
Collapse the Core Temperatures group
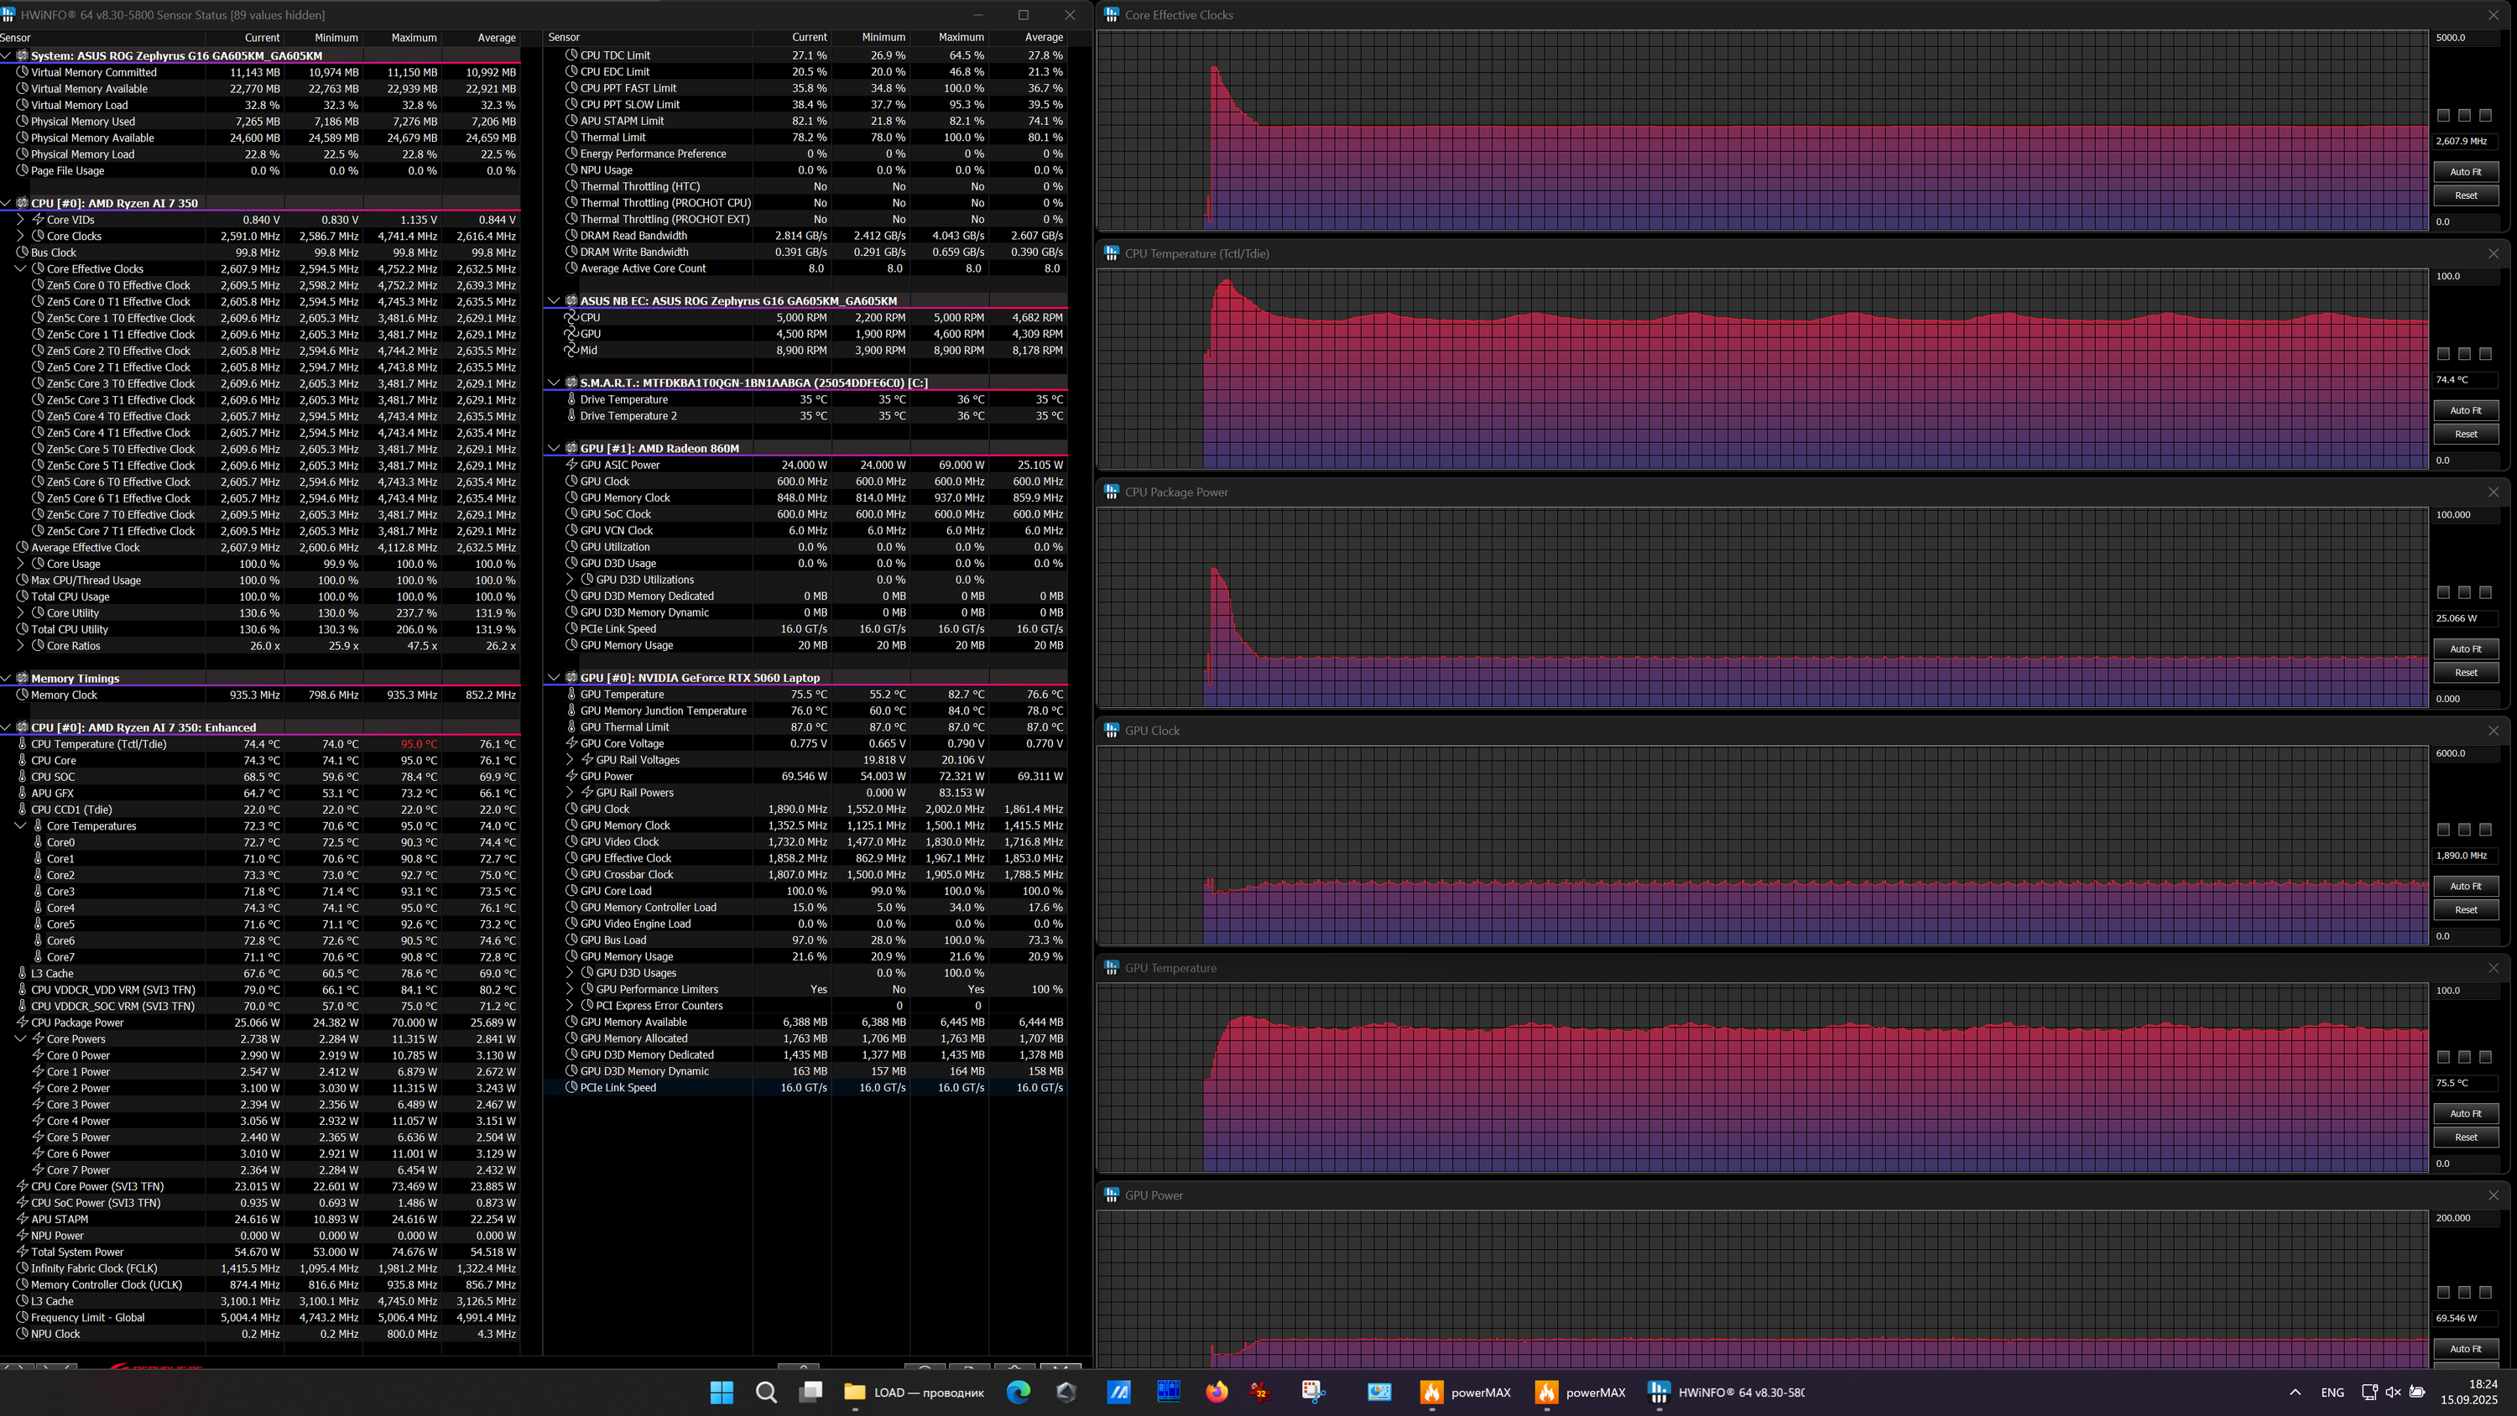(19, 827)
